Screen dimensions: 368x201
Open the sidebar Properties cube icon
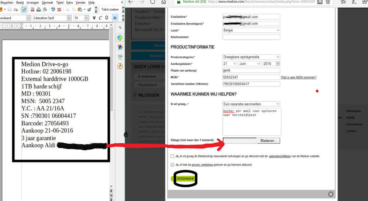click(120, 38)
